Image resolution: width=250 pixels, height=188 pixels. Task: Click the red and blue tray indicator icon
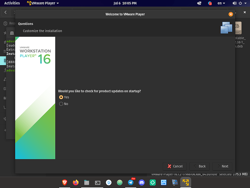click(x=210, y=3)
